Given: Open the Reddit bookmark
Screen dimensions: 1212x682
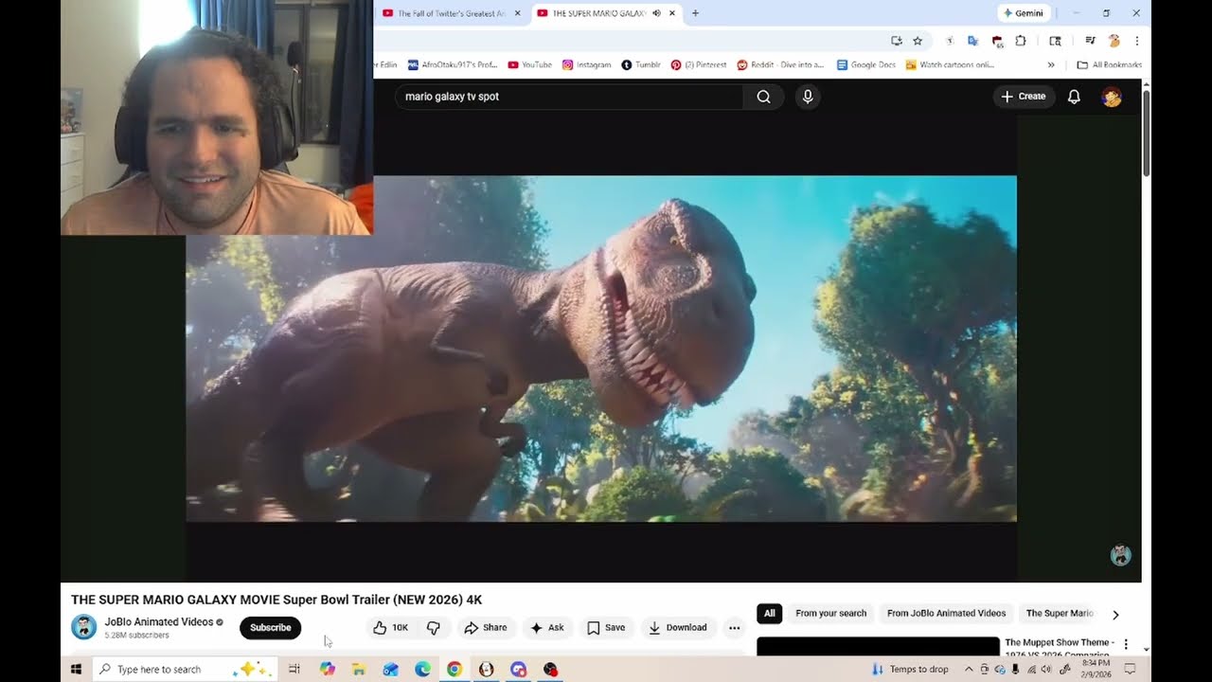Looking at the screenshot, I should click(x=780, y=64).
